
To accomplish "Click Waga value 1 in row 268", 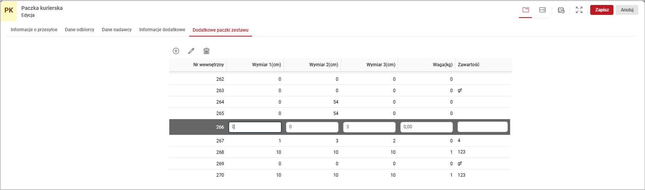I will pos(451,152).
